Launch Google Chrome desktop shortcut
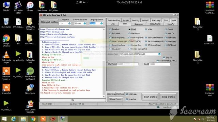The image size is (218, 122). [6, 41]
